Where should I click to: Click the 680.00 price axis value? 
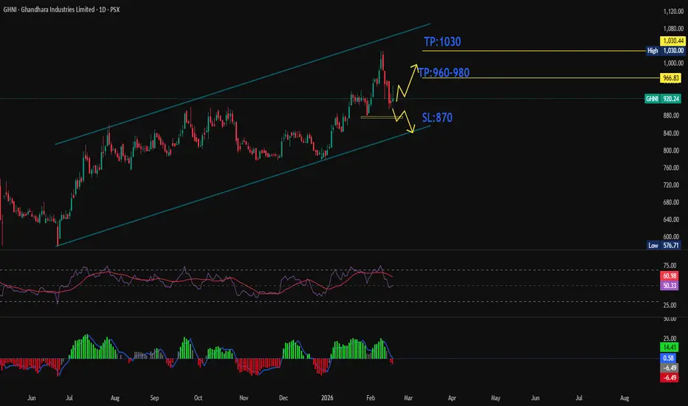pos(671,202)
